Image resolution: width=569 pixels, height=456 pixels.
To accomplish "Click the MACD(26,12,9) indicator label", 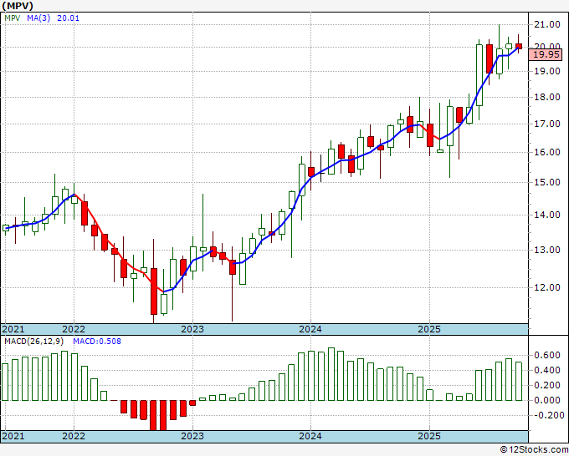I will [x=33, y=342].
